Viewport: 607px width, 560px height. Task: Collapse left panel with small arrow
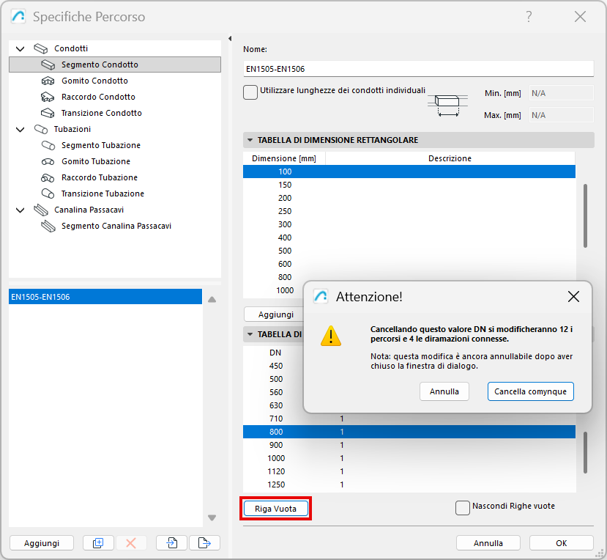[x=230, y=38]
